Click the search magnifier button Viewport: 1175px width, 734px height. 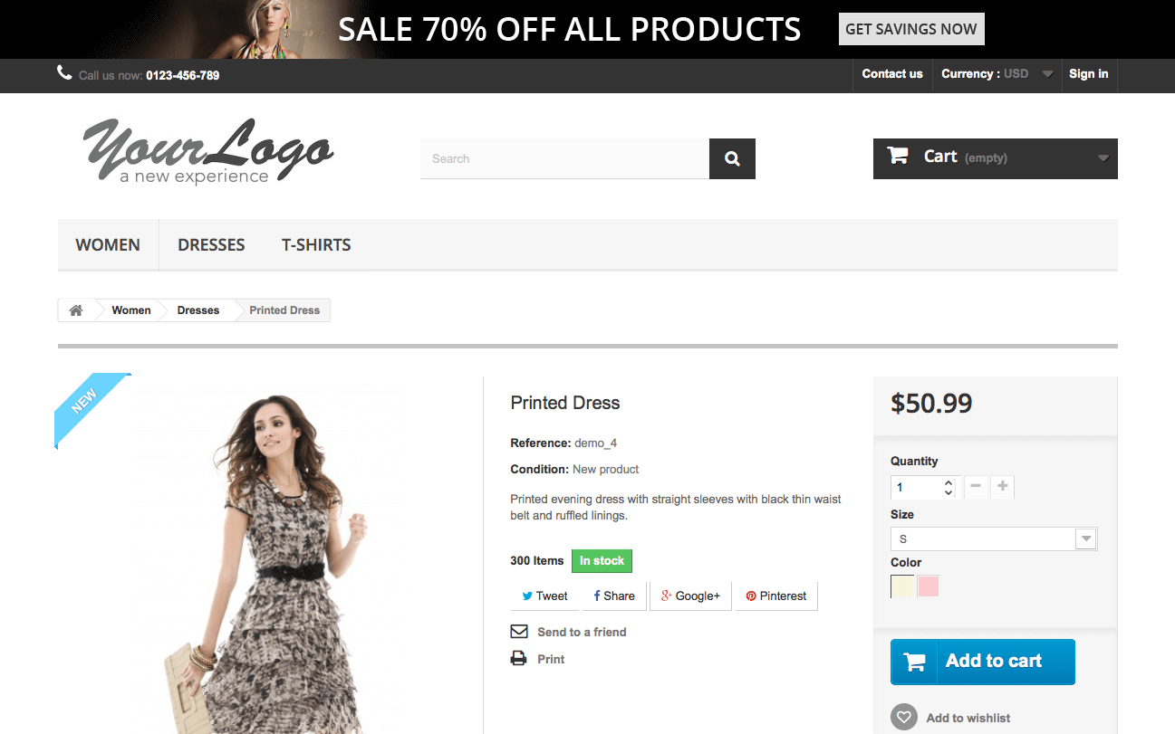click(732, 159)
